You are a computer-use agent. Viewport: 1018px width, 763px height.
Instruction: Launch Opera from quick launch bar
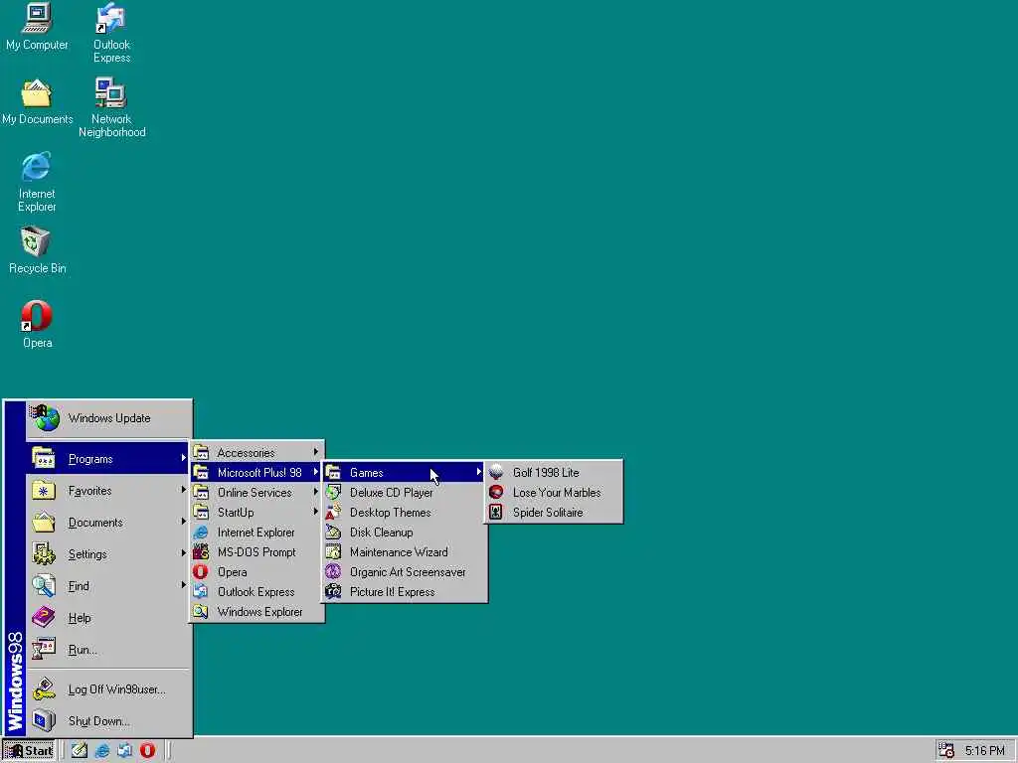[x=147, y=751]
